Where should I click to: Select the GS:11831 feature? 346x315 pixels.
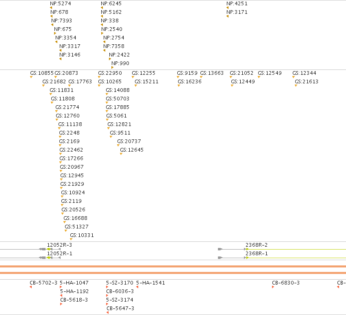[x=61, y=90]
